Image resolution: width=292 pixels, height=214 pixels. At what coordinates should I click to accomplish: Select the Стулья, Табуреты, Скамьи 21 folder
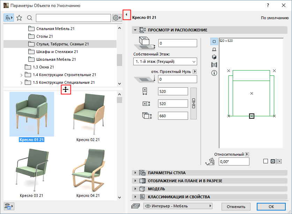[60, 44]
